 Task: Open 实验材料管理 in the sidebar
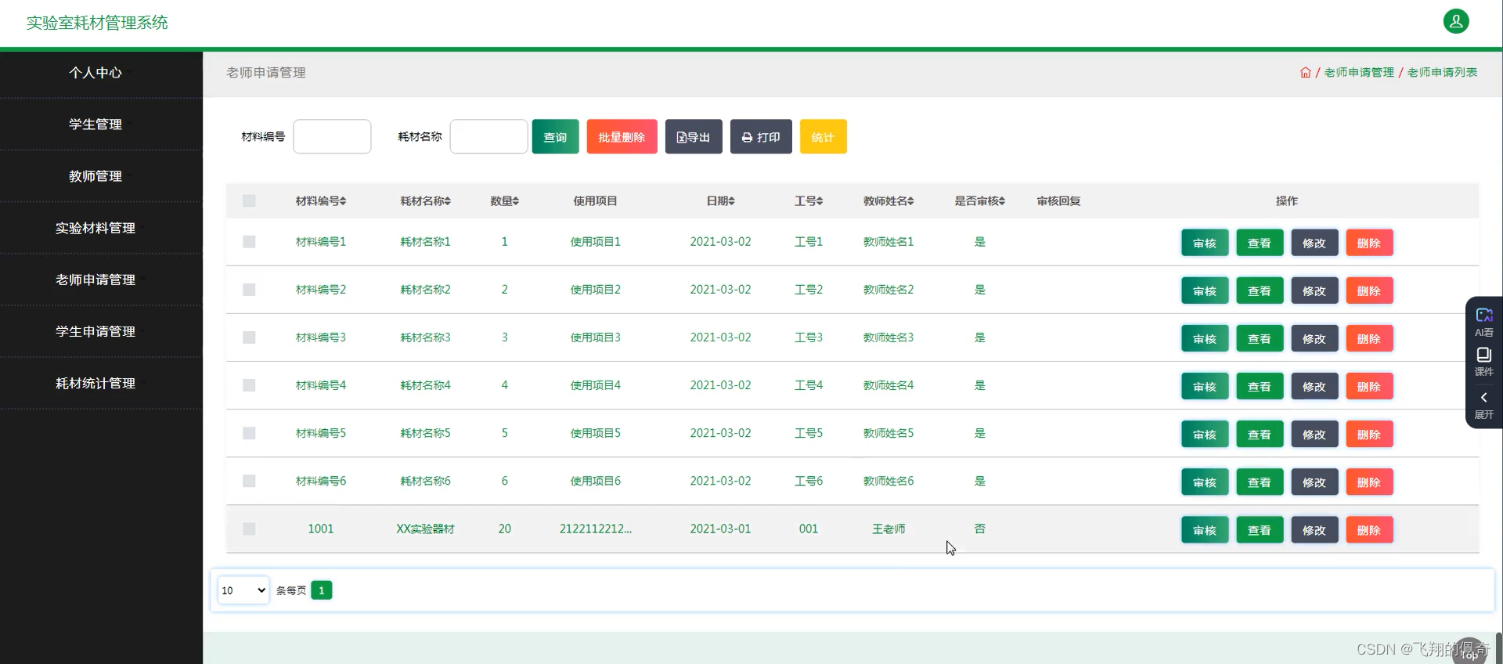click(96, 228)
